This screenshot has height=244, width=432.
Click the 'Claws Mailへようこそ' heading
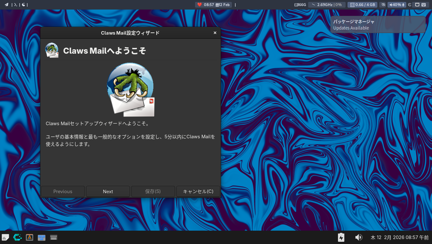[x=105, y=51]
